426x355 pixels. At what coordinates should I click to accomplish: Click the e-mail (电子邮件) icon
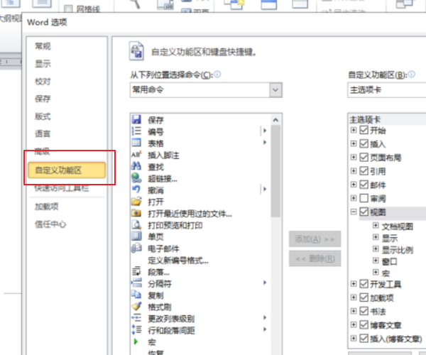[x=136, y=248]
